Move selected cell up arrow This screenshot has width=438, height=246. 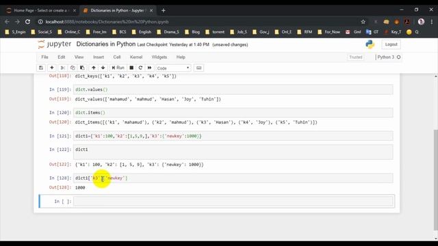[94, 68]
